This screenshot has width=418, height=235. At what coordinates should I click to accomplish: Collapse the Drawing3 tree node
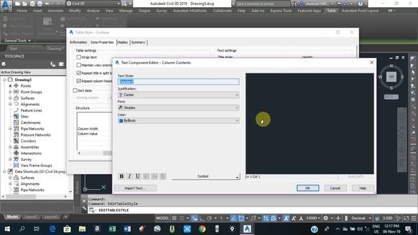click(x=5, y=80)
